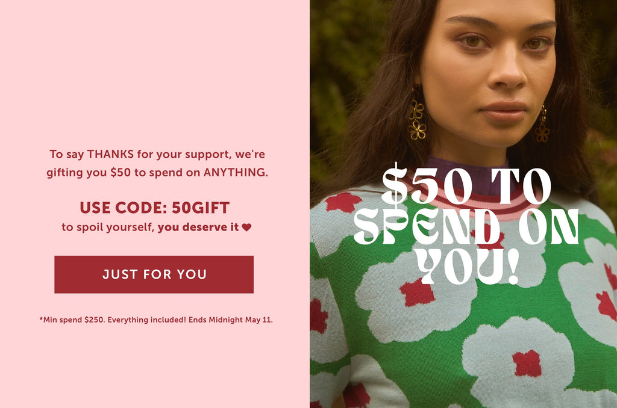
Task: Click the JUST FOR YOU button
Action: (154, 274)
